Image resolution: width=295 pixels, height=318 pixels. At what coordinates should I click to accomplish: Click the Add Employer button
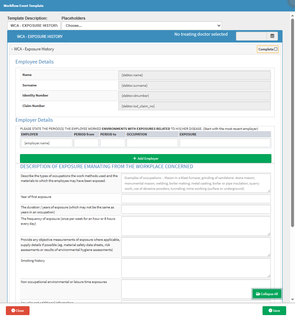(x=146, y=158)
